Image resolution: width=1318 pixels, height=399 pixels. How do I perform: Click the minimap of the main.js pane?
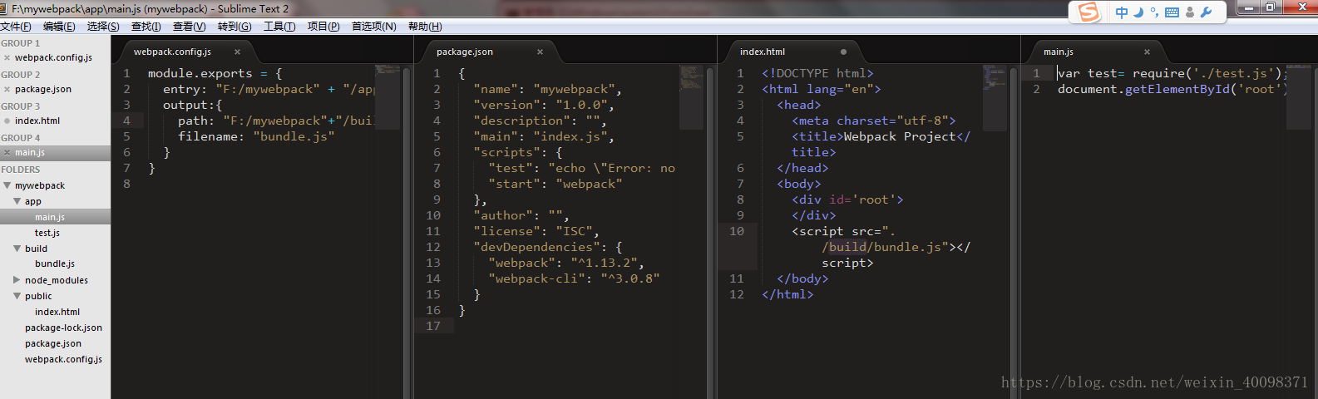(x=1298, y=96)
